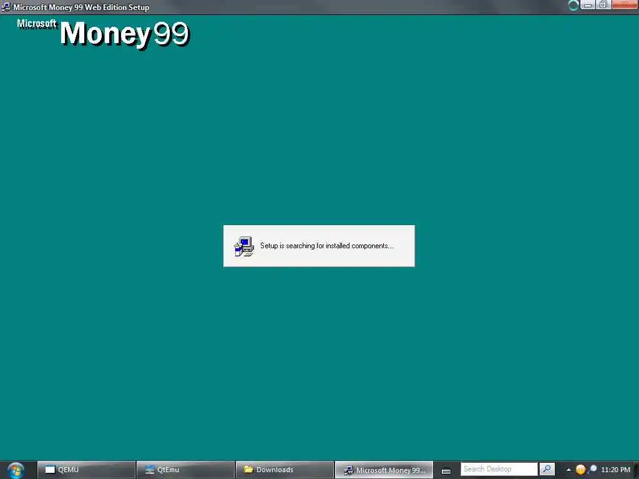This screenshot has width=639, height=479.
Task: Click the Setup title bar icon
Action: 6,7
